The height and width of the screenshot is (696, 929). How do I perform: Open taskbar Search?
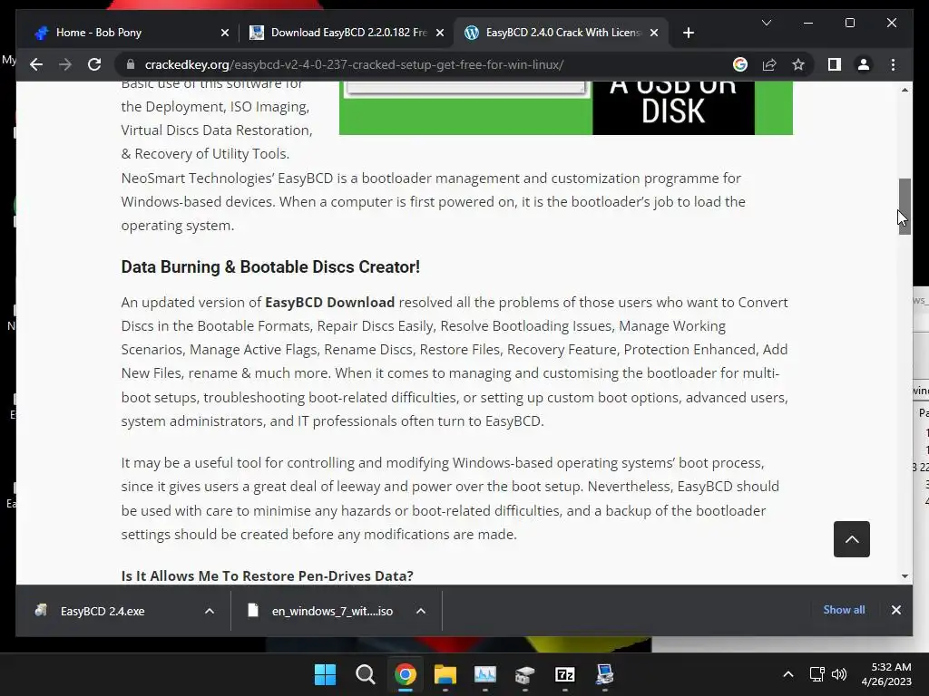tap(365, 674)
